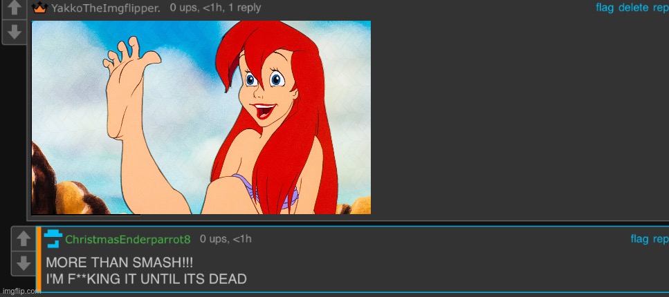
Task: Downvote ChristmasEnderparrot8's reply
Action: point(24,264)
